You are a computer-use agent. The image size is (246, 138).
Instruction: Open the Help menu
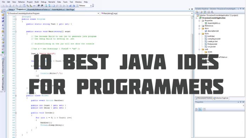click(86, 2)
